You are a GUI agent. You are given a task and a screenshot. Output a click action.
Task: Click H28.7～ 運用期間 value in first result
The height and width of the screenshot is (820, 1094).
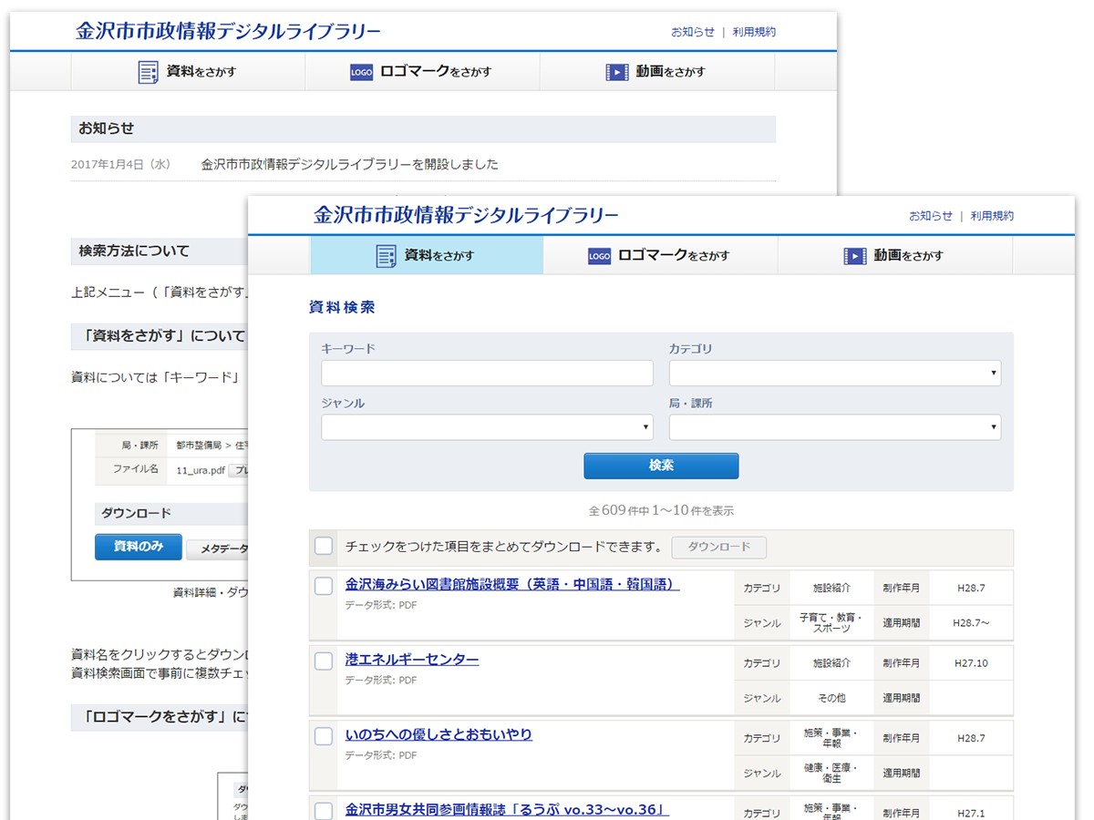point(971,623)
